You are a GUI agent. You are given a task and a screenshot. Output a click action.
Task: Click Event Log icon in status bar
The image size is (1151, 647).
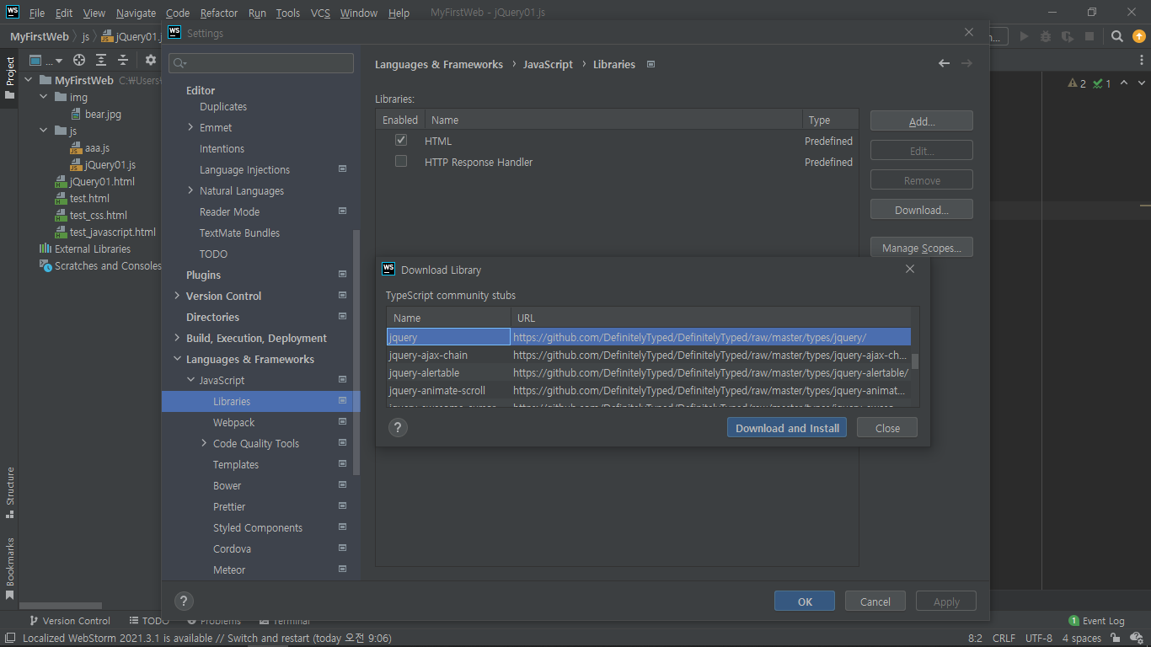1074,621
